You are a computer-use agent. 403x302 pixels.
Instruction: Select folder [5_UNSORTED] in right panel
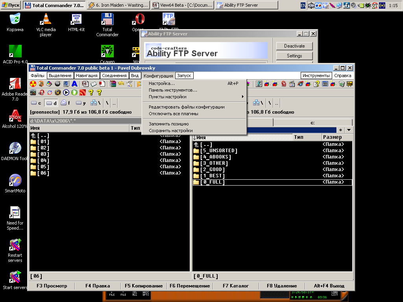tap(272, 151)
